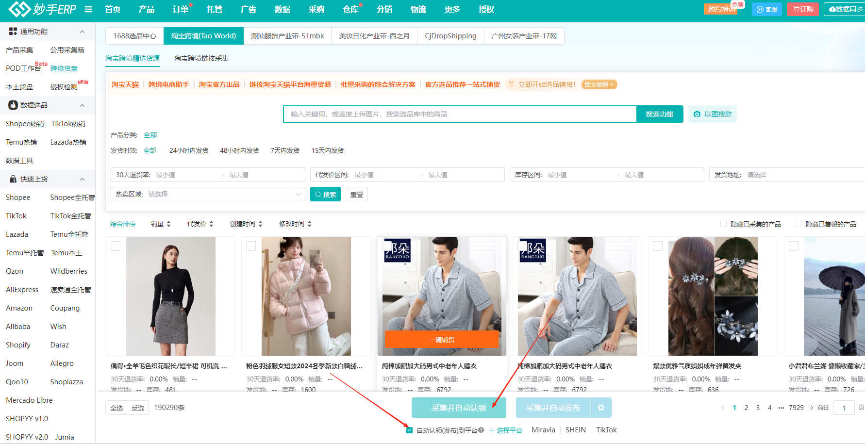Click the 全选 select all button
Screen dimensions: 865x444
pyautogui.click(x=116, y=408)
